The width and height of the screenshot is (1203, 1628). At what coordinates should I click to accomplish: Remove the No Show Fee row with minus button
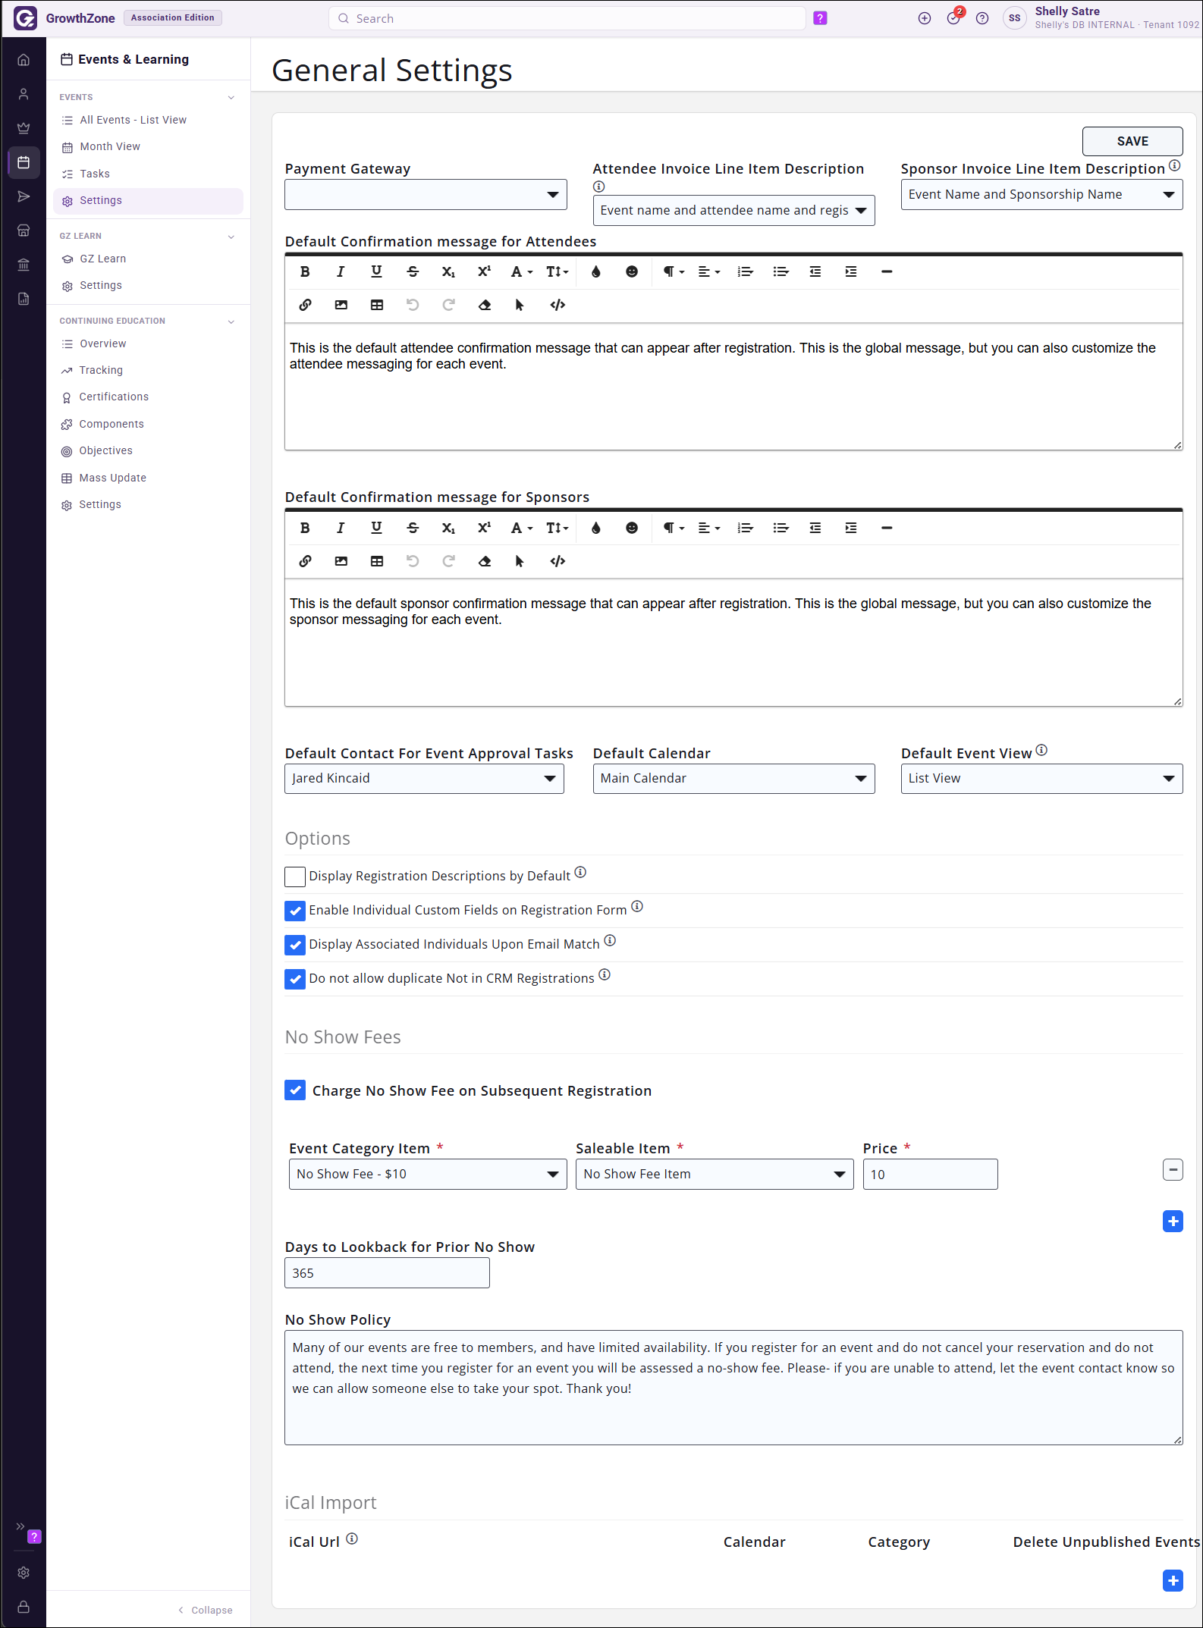(x=1173, y=1170)
